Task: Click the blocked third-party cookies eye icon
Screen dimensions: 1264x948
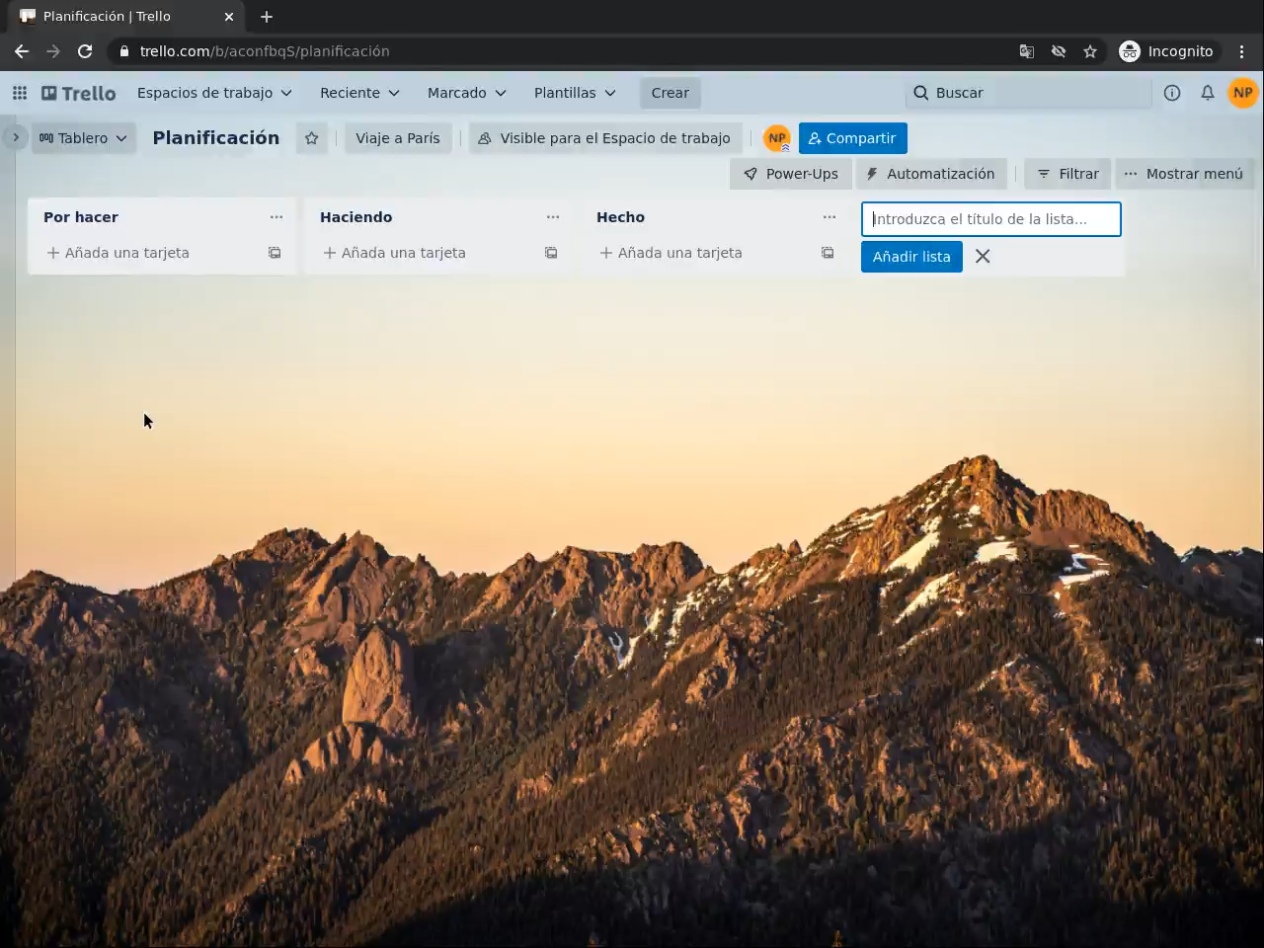Action: (1059, 51)
